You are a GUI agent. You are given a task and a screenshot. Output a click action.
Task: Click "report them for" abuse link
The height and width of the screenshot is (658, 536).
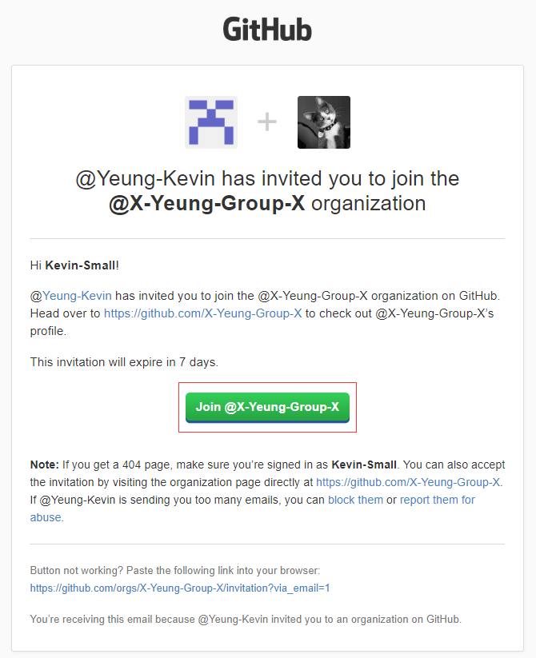(438, 500)
